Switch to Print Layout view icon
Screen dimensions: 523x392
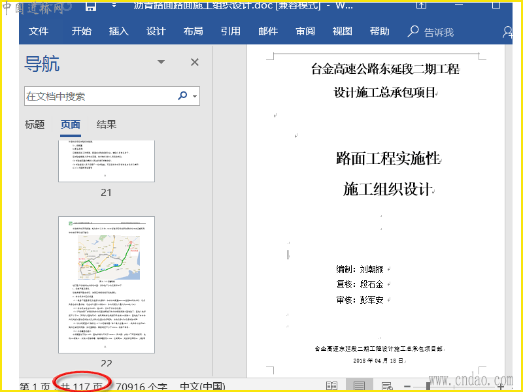359,386
